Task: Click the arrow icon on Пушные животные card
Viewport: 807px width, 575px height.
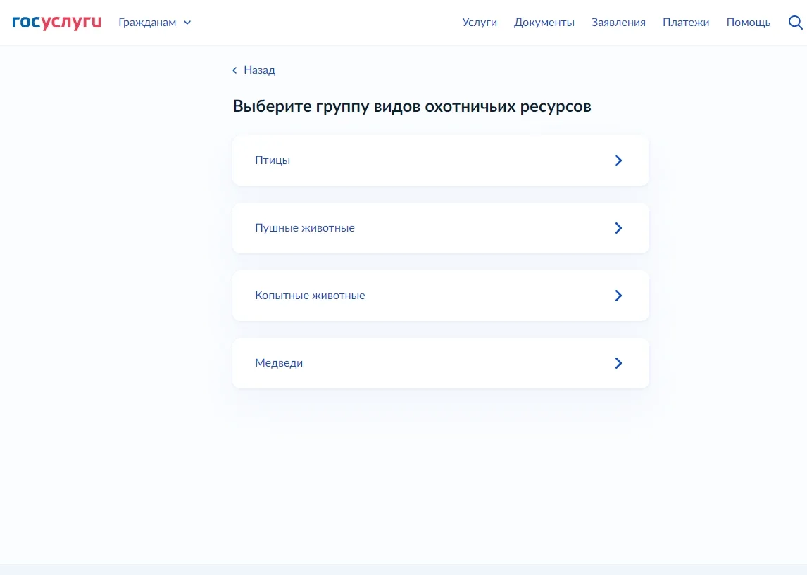Action: pyautogui.click(x=618, y=228)
